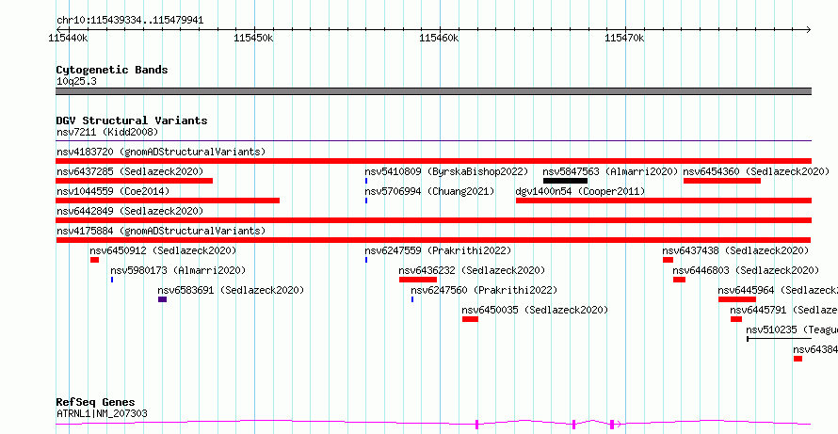
Task: Click nsv6446803 (Sedlazeck2020) label
Action: pos(746,270)
